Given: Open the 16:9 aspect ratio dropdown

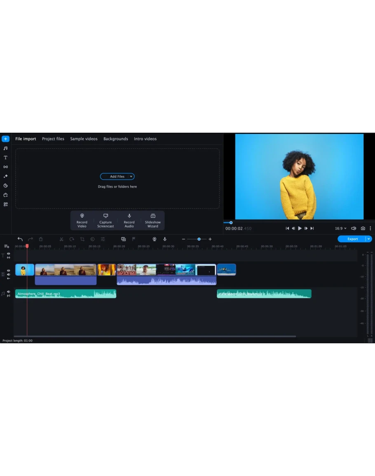Looking at the screenshot, I should pyautogui.click(x=340, y=228).
